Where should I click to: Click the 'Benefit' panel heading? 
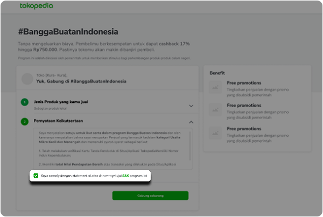217,73
